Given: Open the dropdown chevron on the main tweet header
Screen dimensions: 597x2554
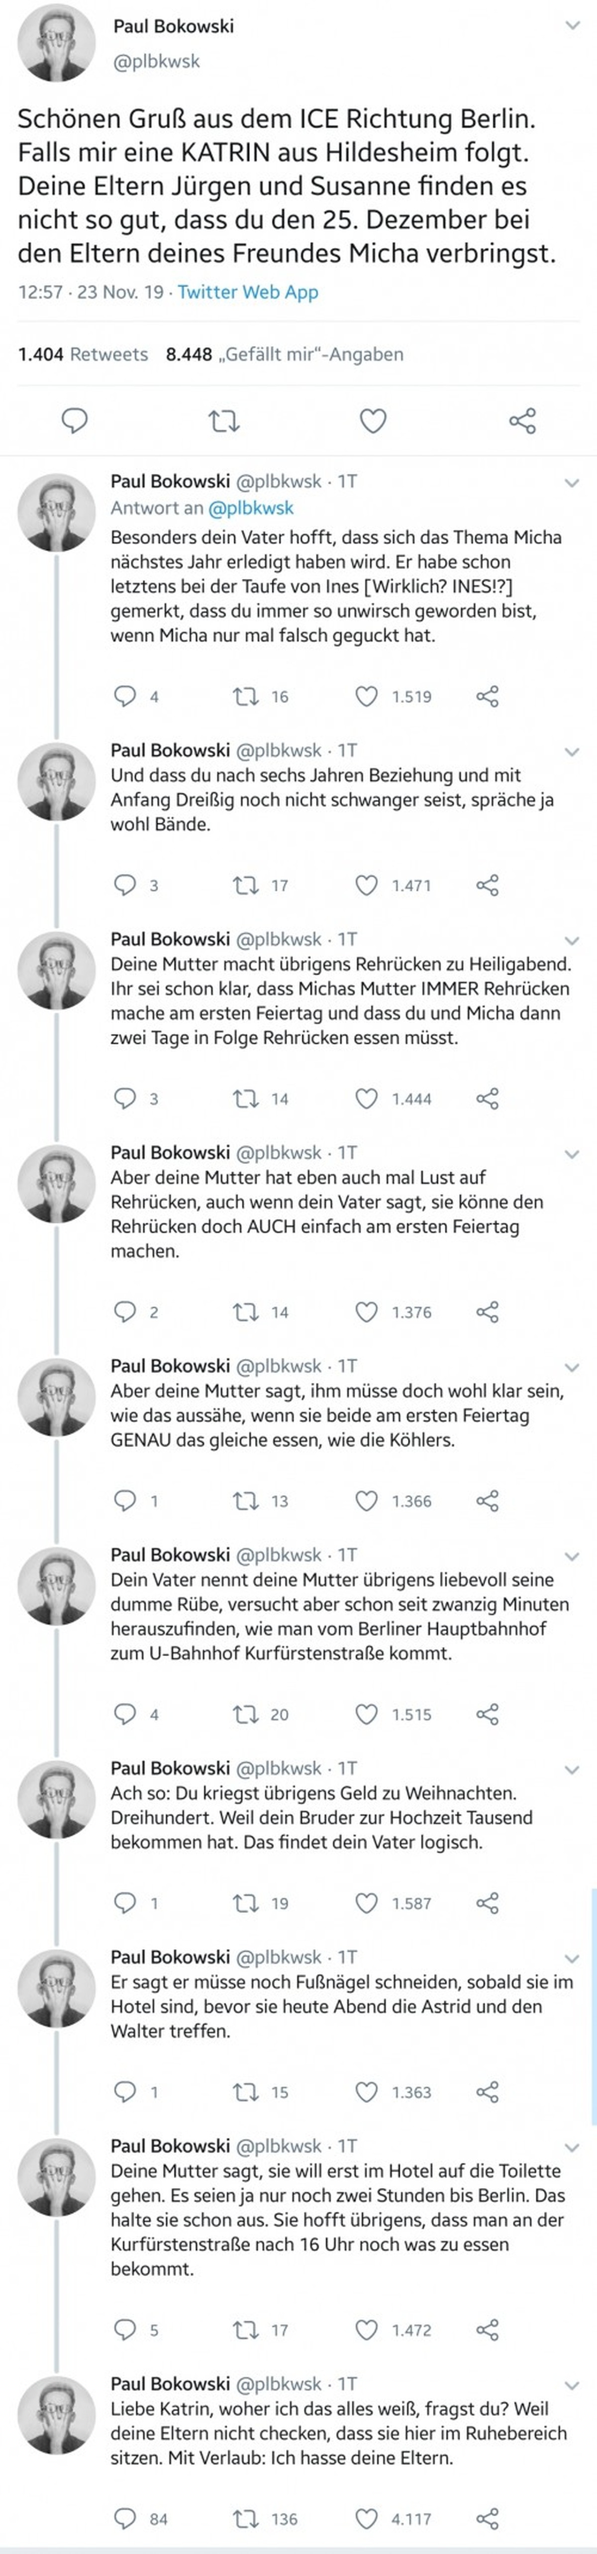Looking at the screenshot, I should pyautogui.click(x=572, y=26).
